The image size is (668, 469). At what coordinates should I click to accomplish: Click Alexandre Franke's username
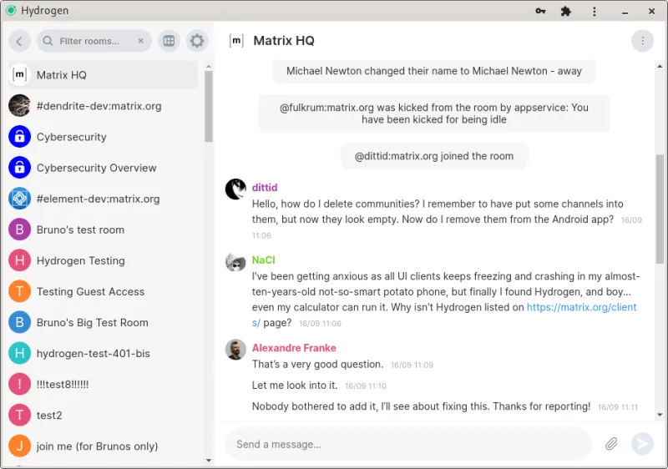coord(294,348)
